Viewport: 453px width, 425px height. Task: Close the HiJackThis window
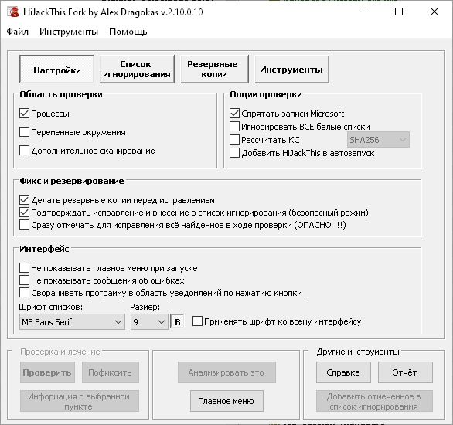434,12
